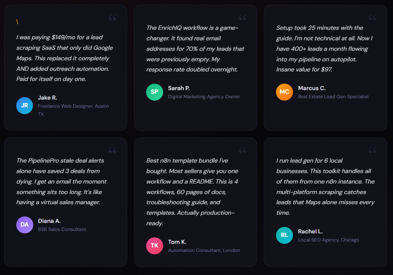The height and width of the screenshot is (275, 393).
Task: Select Rachel L.'s teal RL avatar
Action: [284, 235]
